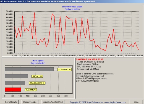
Task: Click the 0,1GB x-axis label
Action: 14,55
